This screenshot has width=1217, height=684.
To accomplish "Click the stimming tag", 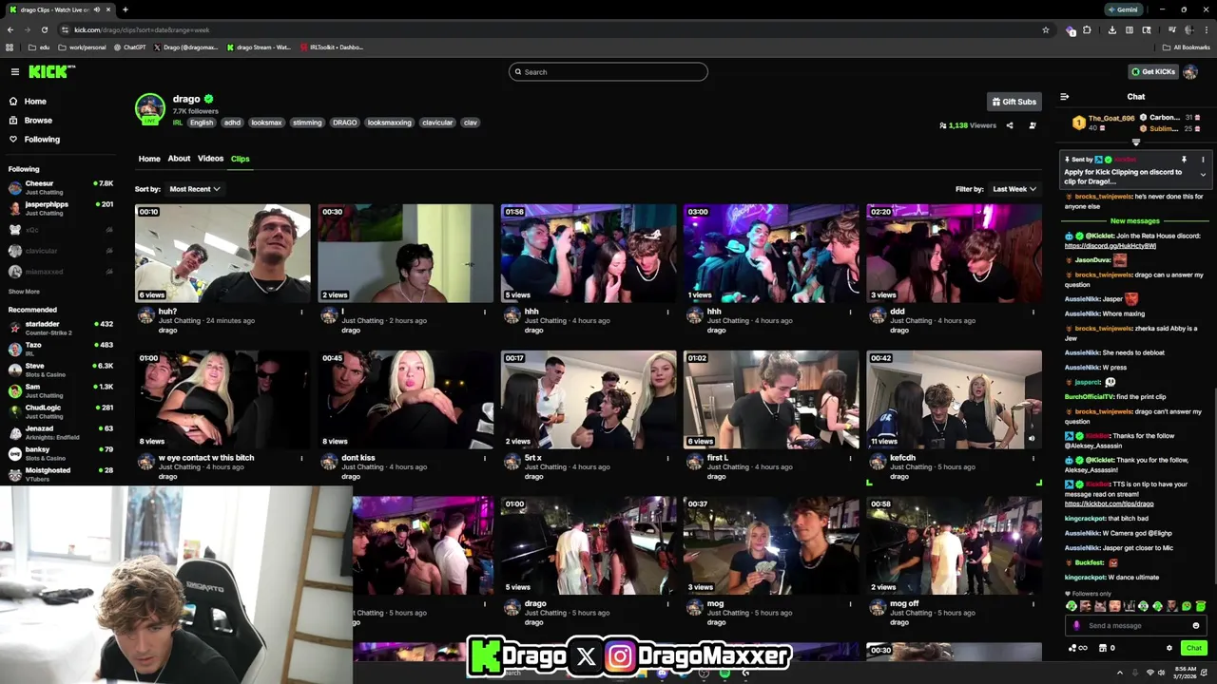I will 307,123.
